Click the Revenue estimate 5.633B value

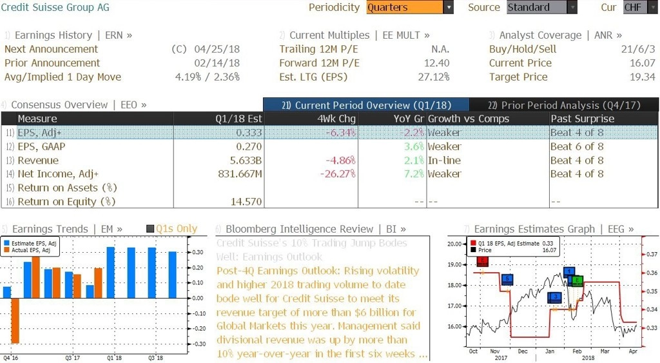point(244,161)
